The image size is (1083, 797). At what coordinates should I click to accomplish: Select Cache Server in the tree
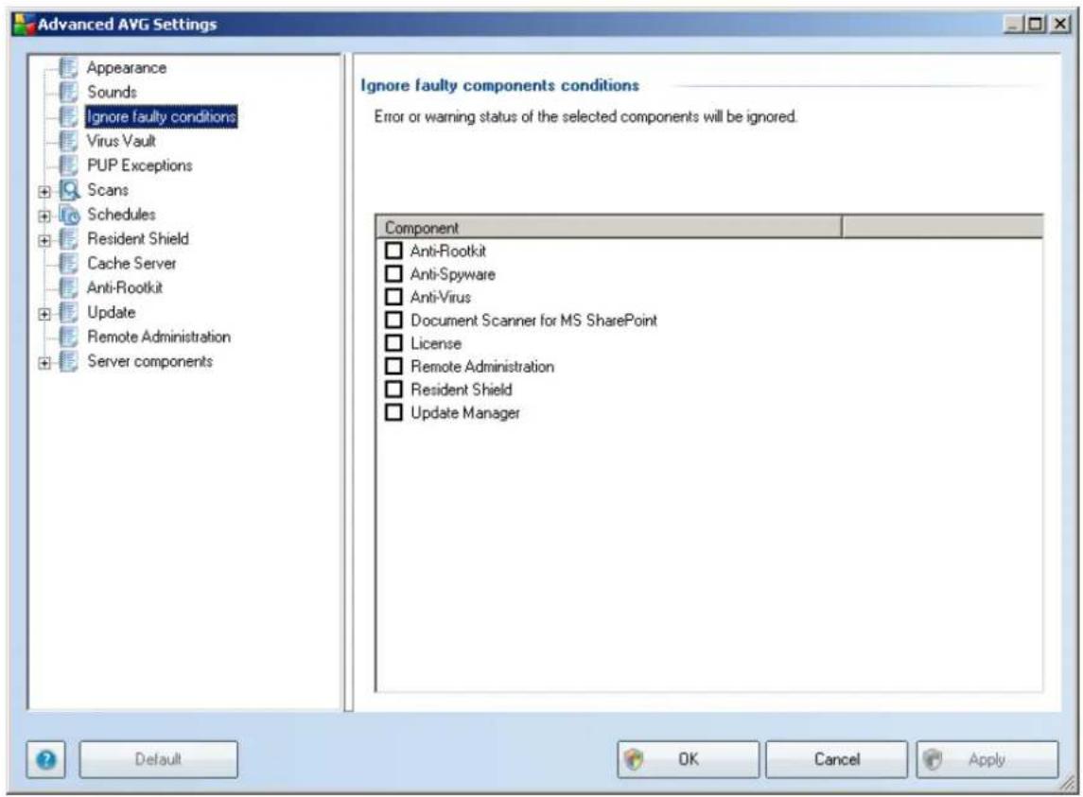[x=131, y=263]
